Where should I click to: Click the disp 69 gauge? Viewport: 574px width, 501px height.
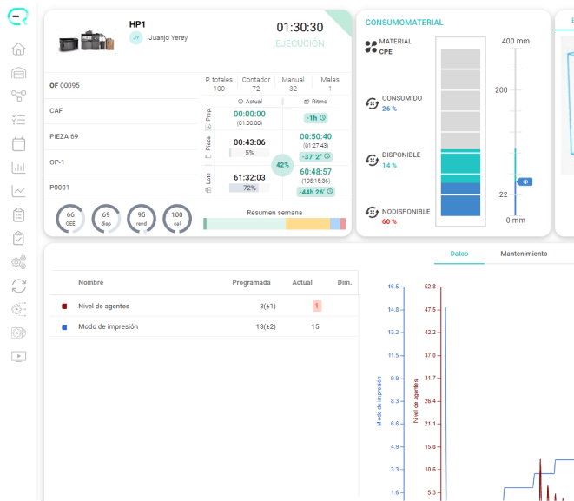106,219
